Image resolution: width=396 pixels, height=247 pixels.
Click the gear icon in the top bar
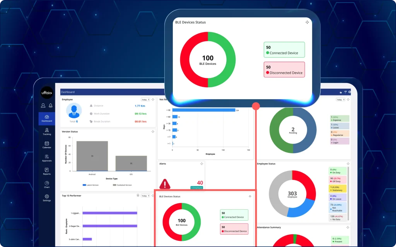(350, 92)
